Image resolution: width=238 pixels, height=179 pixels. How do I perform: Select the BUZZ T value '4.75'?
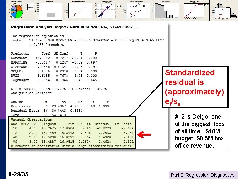[78, 76]
